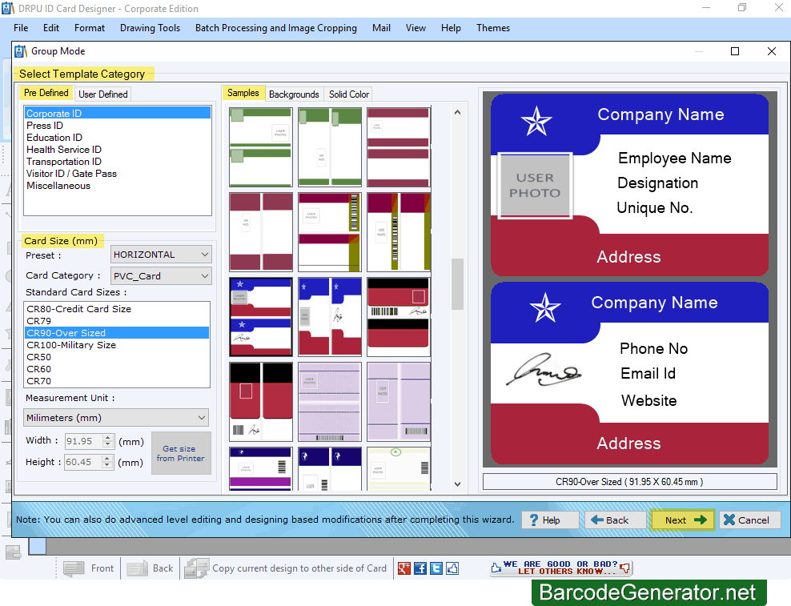The height and width of the screenshot is (606, 791).
Task: Select the black and red vertical sample template
Action: click(261, 402)
